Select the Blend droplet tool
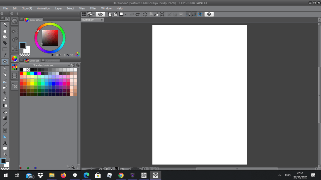 5,105
